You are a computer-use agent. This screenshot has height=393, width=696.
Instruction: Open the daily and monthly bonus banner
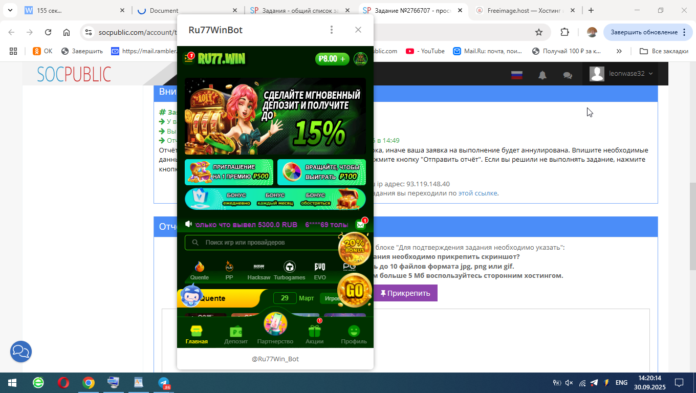275,199
